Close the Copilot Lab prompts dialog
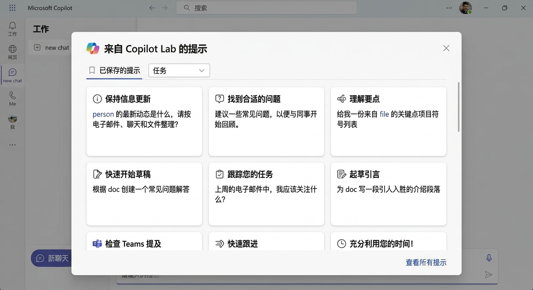Image resolution: width=533 pixels, height=290 pixels. [x=446, y=48]
